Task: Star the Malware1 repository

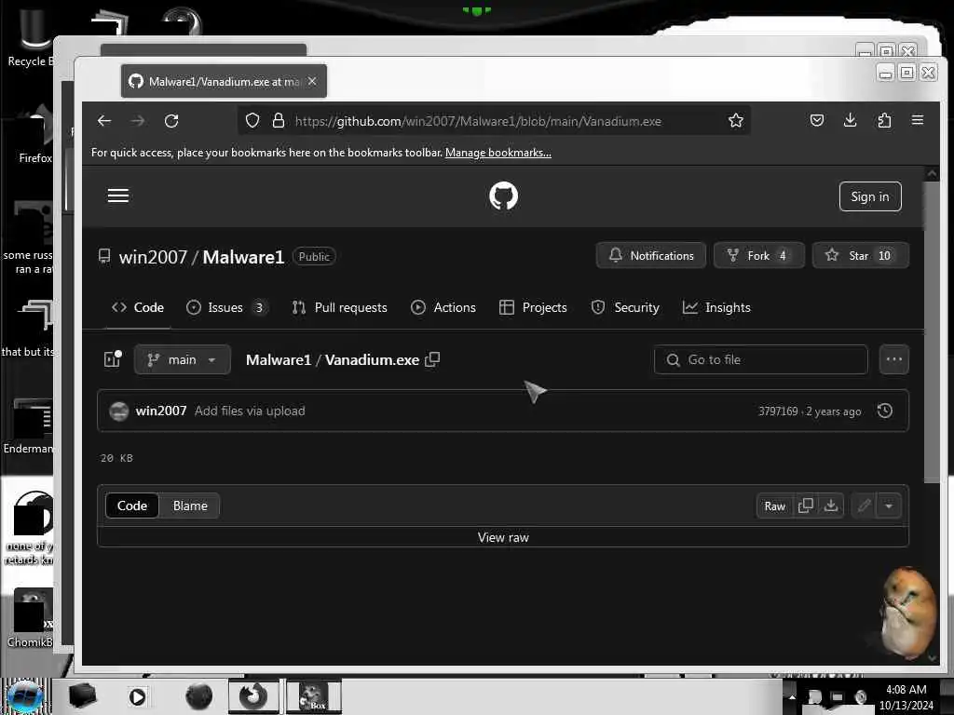Action: 860,255
